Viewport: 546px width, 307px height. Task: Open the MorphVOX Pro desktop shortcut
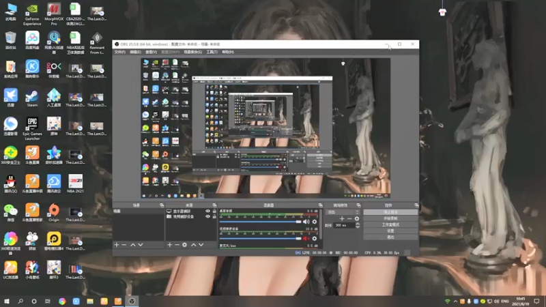54,14
